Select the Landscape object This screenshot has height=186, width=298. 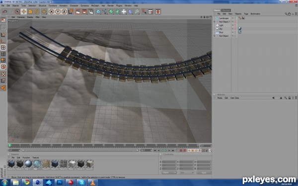click(x=223, y=18)
